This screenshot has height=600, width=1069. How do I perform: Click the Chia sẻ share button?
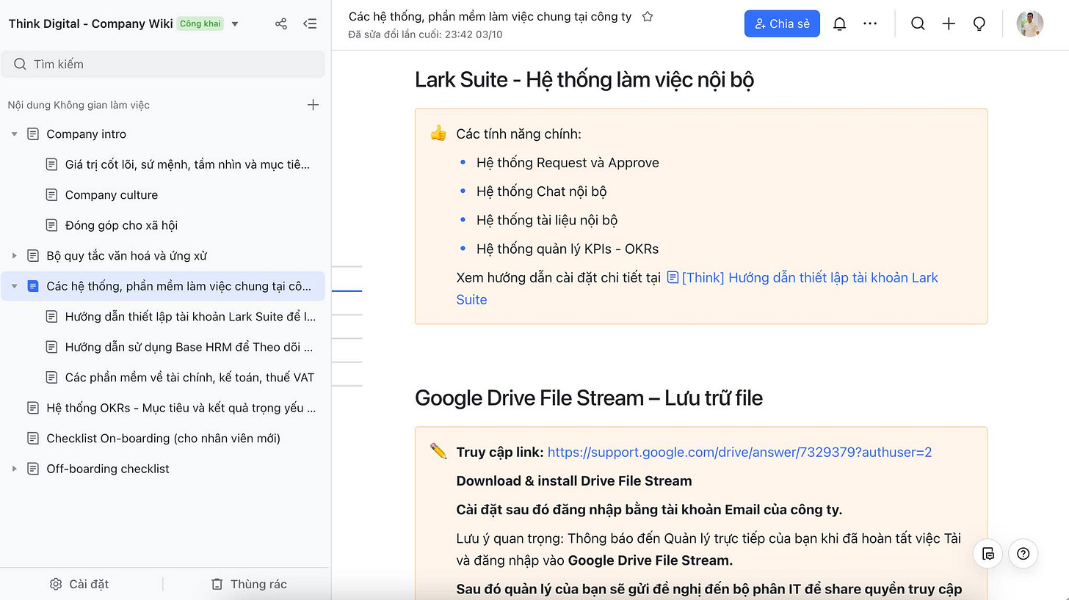pos(782,23)
